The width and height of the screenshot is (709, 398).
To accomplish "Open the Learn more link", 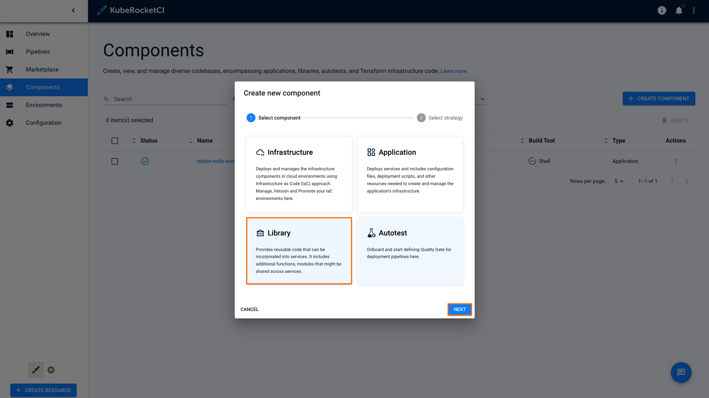I will click(454, 71).
